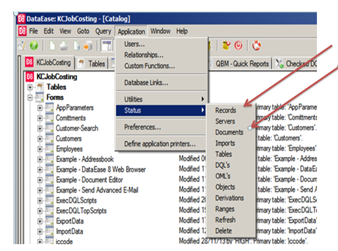
Task: Open the File menu
Action: [33, 31]
